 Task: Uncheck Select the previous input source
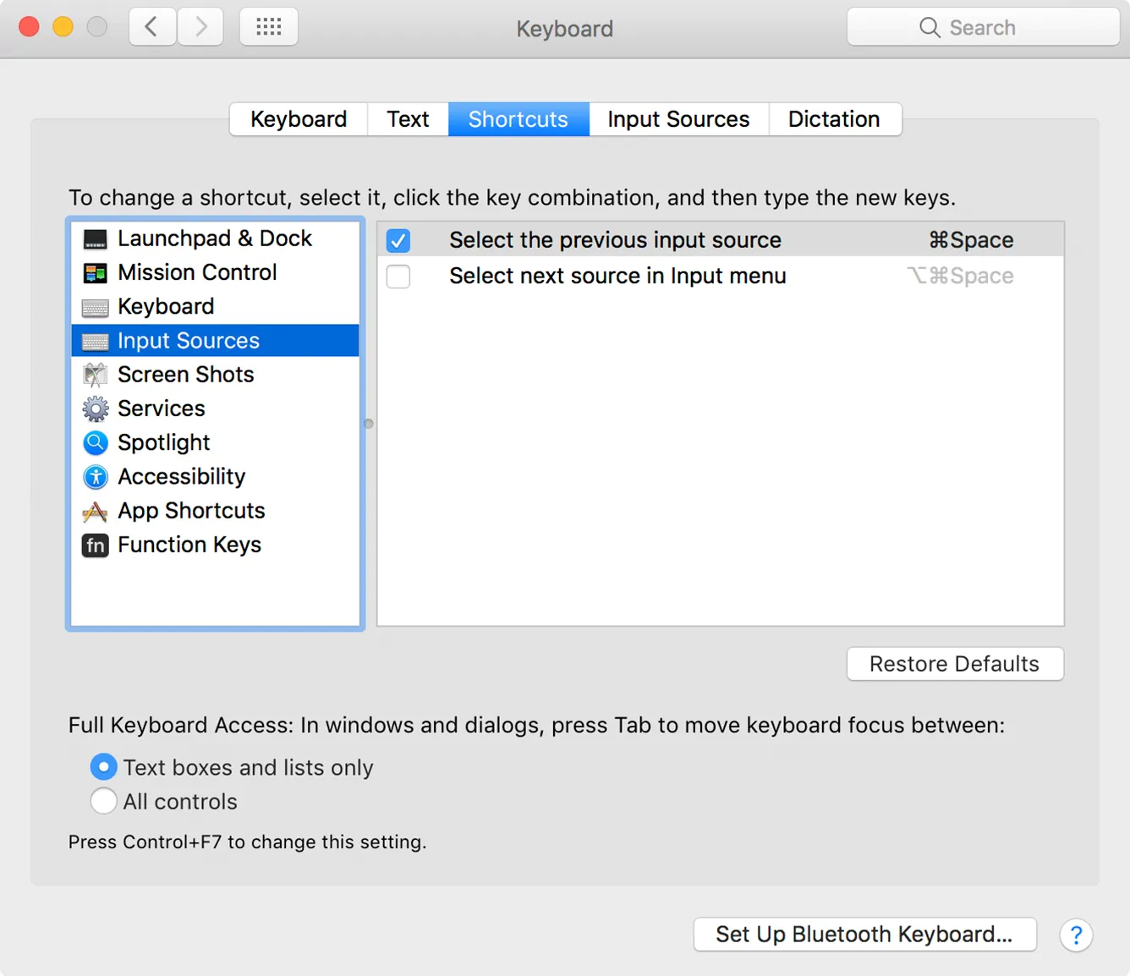[398, 240]
